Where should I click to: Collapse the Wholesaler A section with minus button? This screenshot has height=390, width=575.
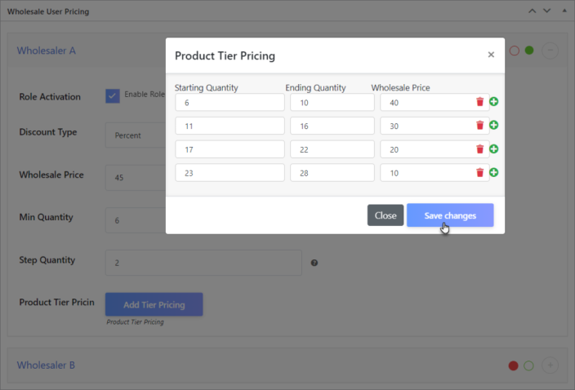(x=550, y=51)
